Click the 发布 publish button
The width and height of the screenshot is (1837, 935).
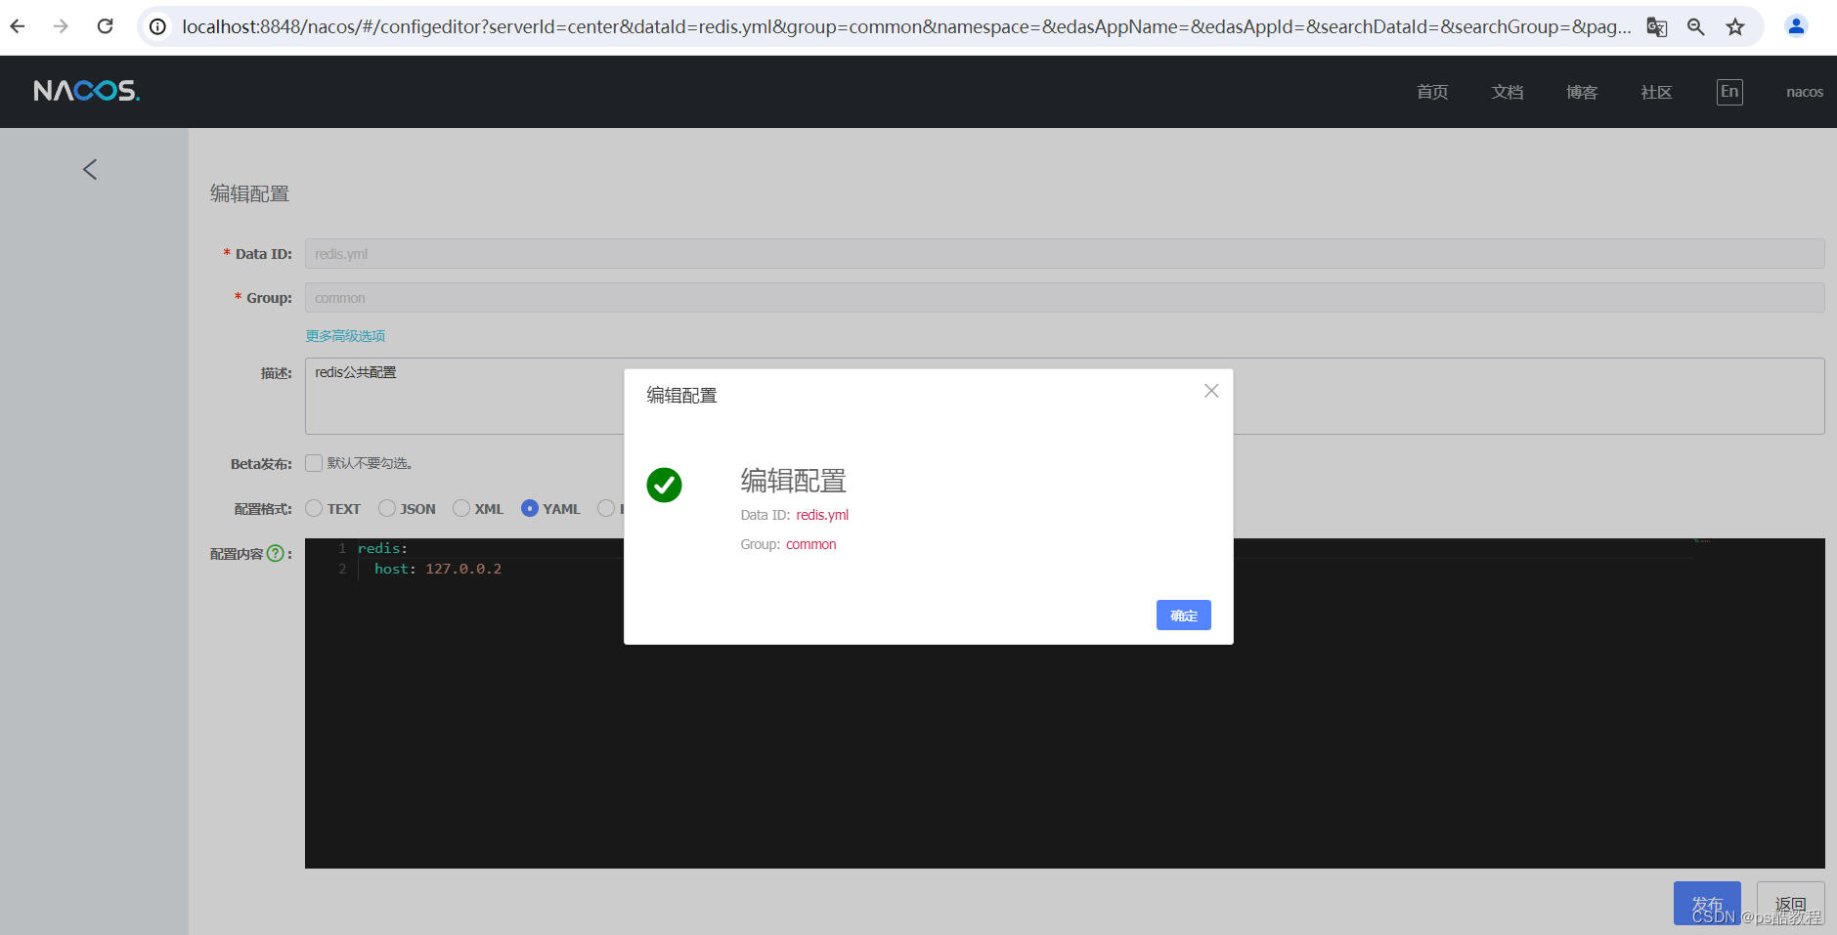click(1707, 904)
